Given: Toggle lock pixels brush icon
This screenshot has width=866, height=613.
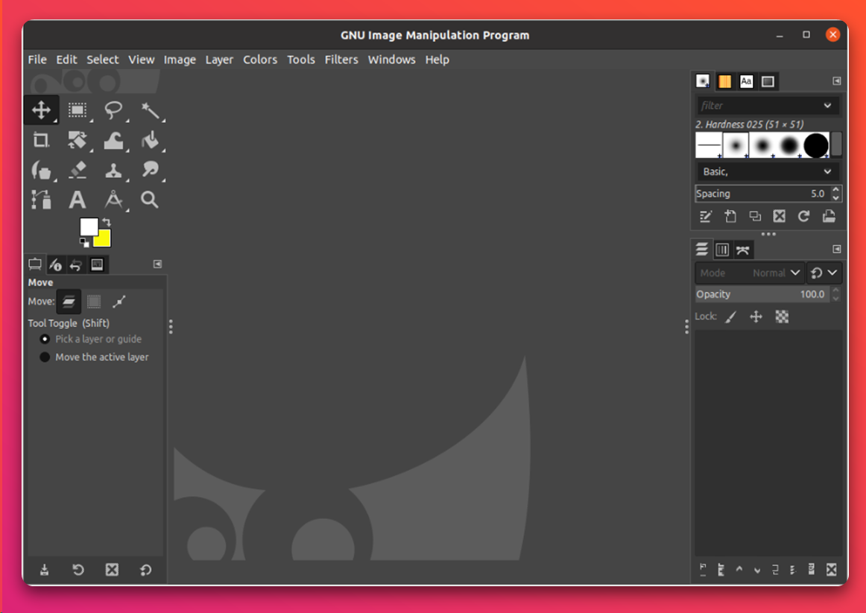Looking at the screenshot, I should 730,317.
